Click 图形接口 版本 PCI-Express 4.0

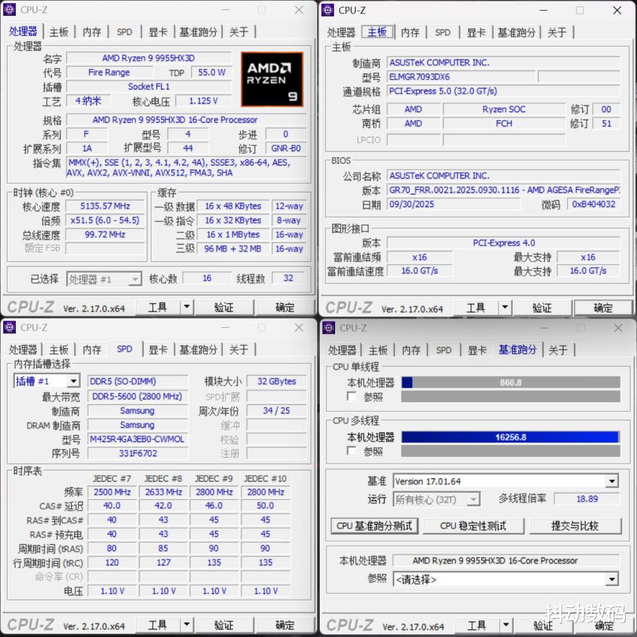pos(504,243)
